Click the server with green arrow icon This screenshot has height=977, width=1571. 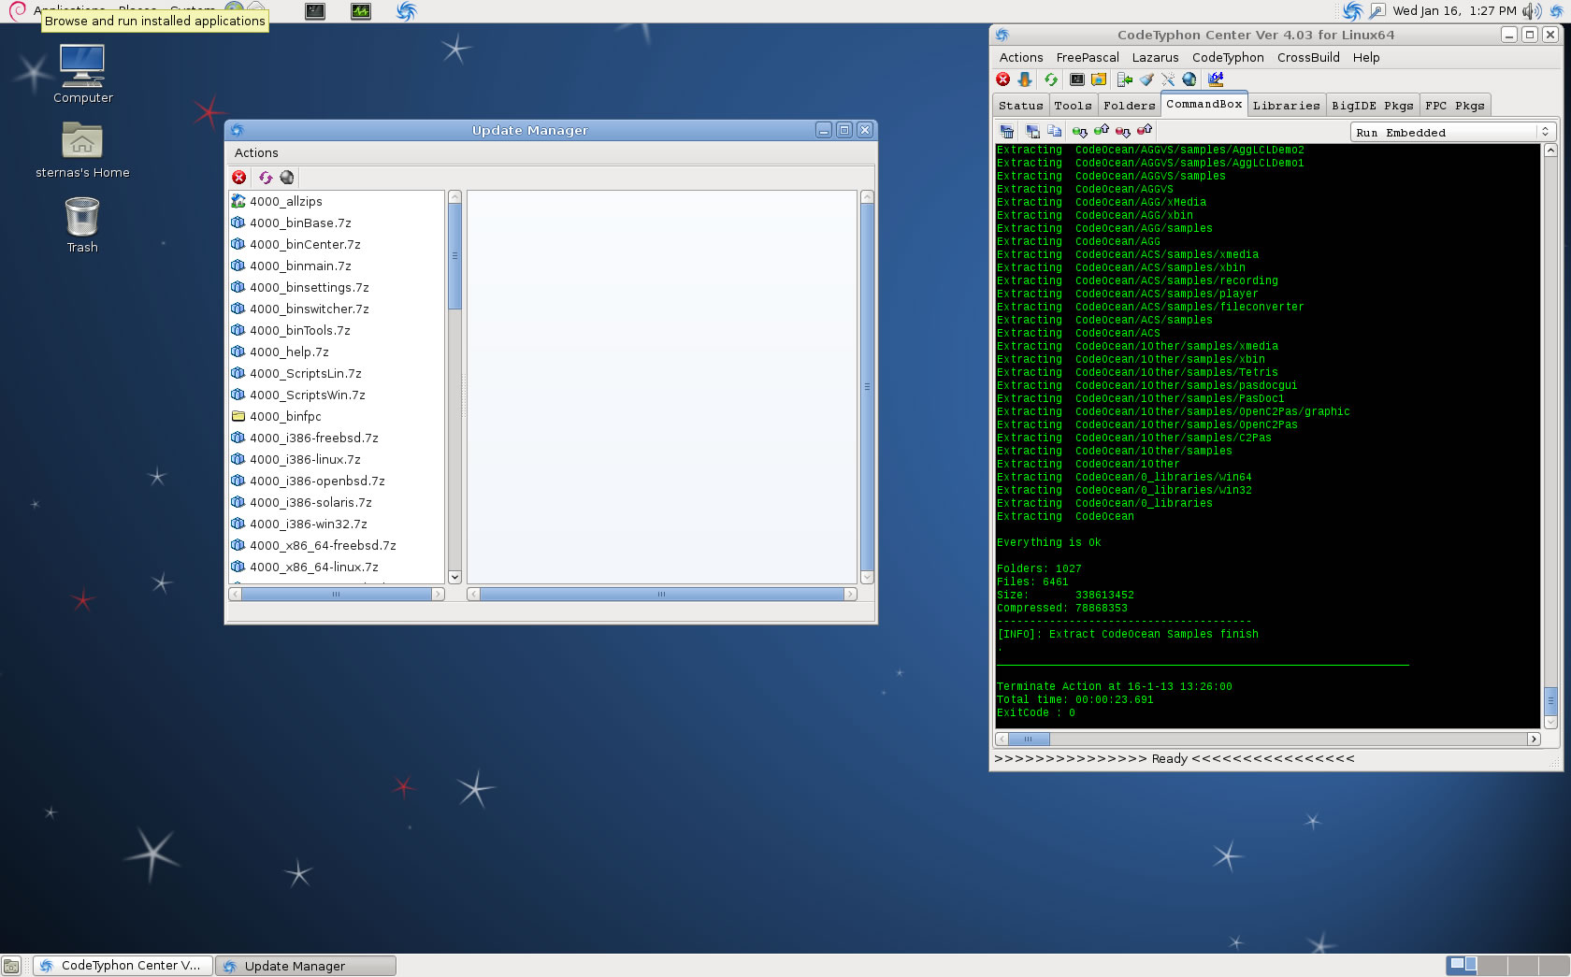1125,79
